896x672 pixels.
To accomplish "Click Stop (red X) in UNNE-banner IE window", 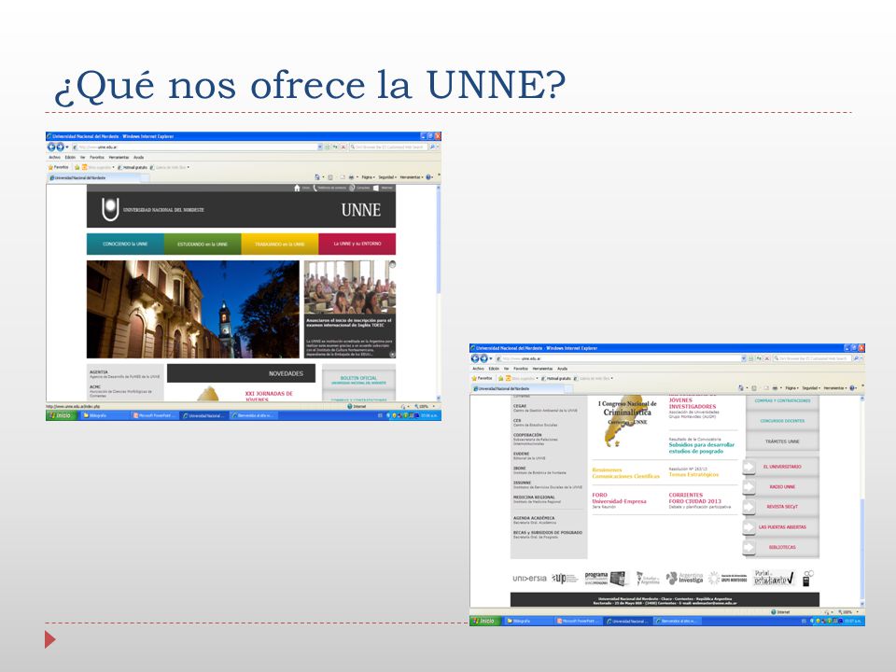I will (343, 147).
